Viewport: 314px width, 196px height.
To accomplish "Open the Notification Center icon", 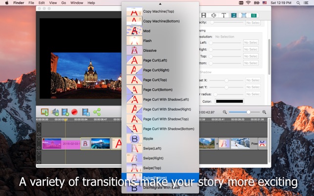I will click(306, 3).
